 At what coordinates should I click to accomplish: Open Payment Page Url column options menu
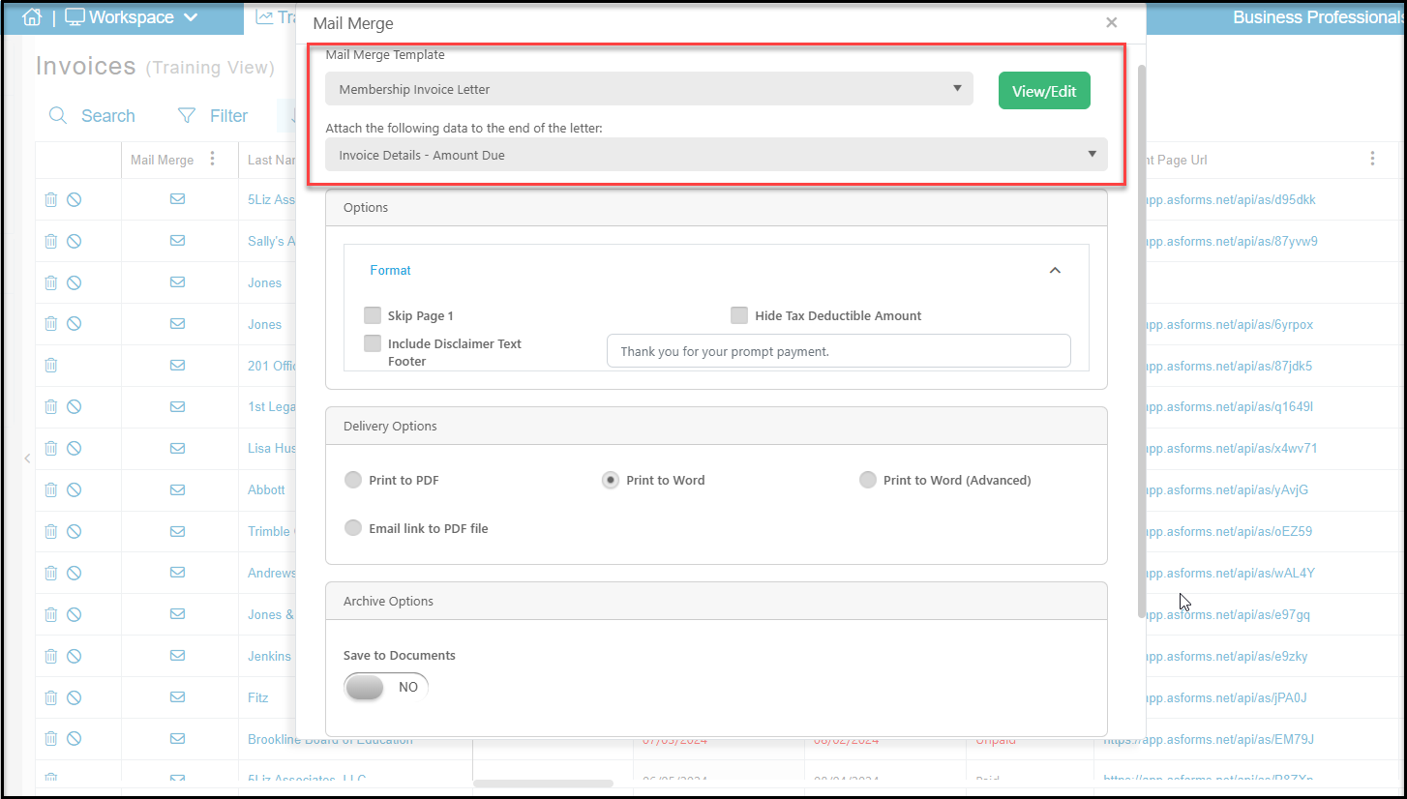(1372, 160)
